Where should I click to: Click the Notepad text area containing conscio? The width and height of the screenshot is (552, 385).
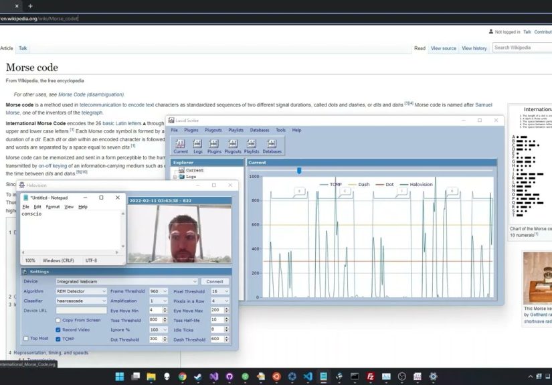pyautogui.click(x=70, y=230)
